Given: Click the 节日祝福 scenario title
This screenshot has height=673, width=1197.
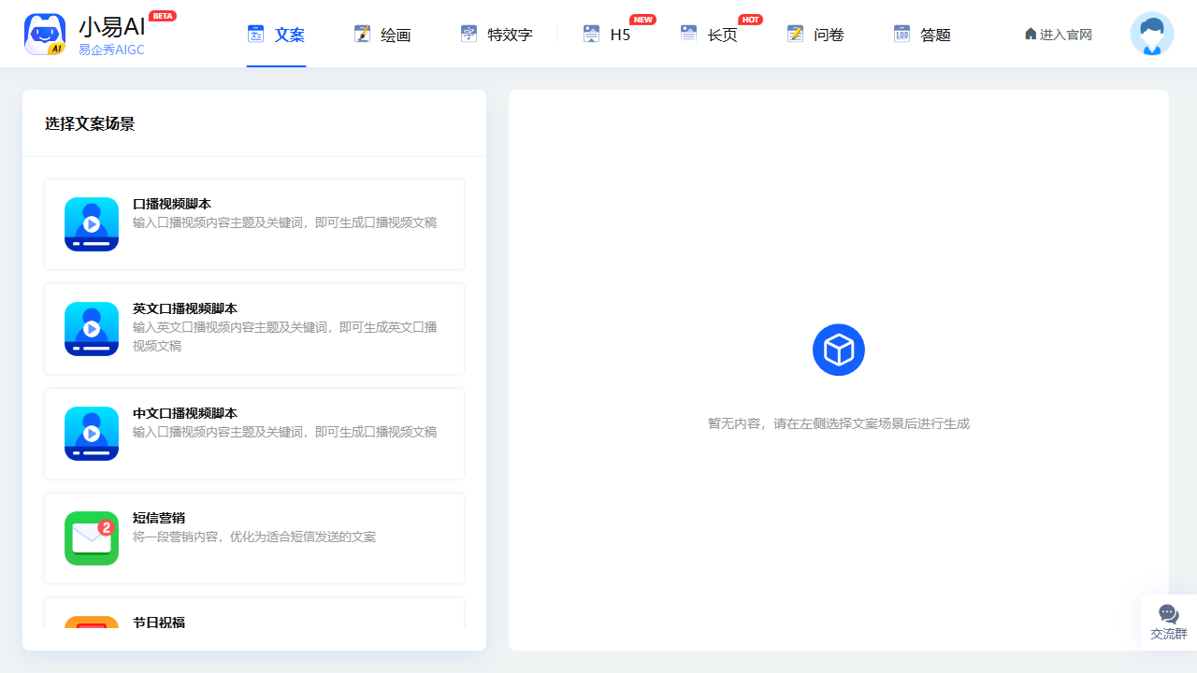Looking at the screenshot, I should 159,622.
